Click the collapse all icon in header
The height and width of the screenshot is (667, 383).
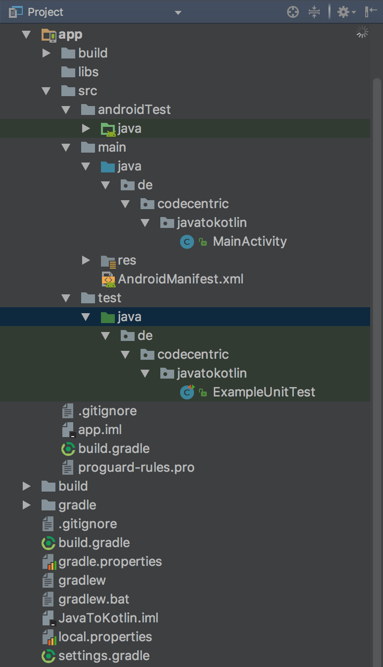[x=314, y=12]
